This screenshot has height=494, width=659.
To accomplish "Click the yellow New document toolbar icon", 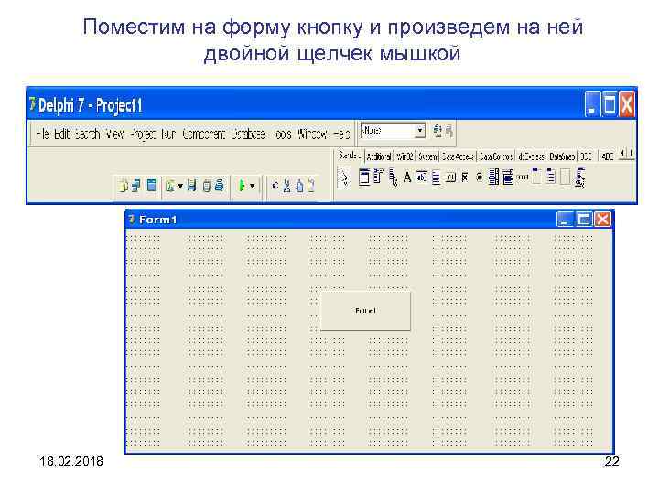I will 124,185.
